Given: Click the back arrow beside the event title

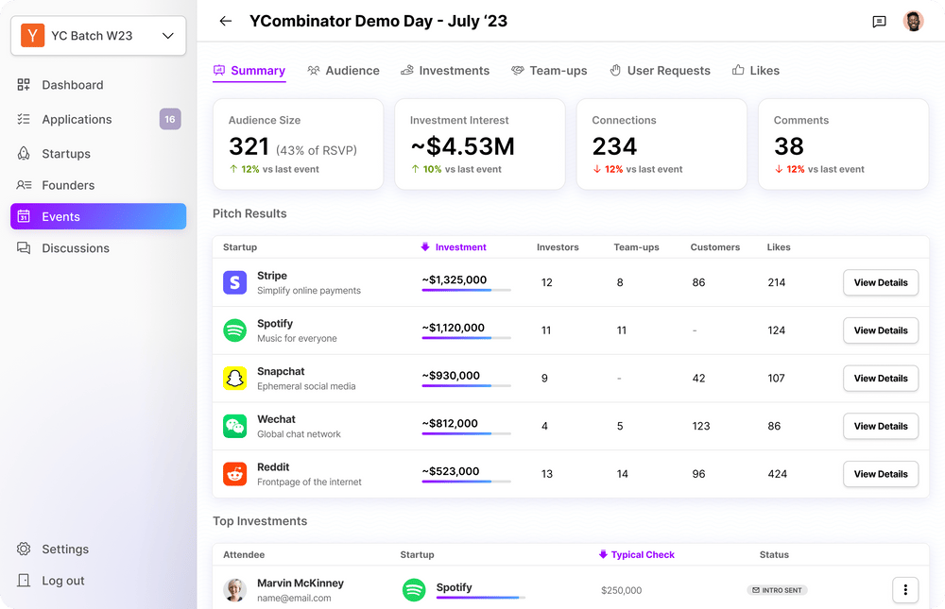Looking at the screenshot, I should click(226, 21).
